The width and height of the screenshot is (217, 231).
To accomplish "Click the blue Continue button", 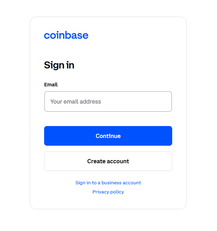I will tap(108, 136).
